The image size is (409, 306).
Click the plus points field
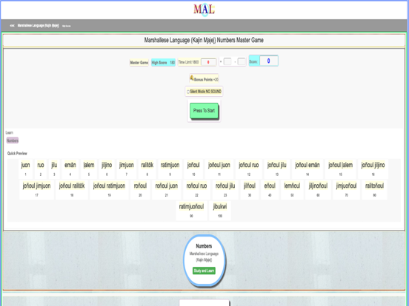pyautogui.click(x=227, y=61)
